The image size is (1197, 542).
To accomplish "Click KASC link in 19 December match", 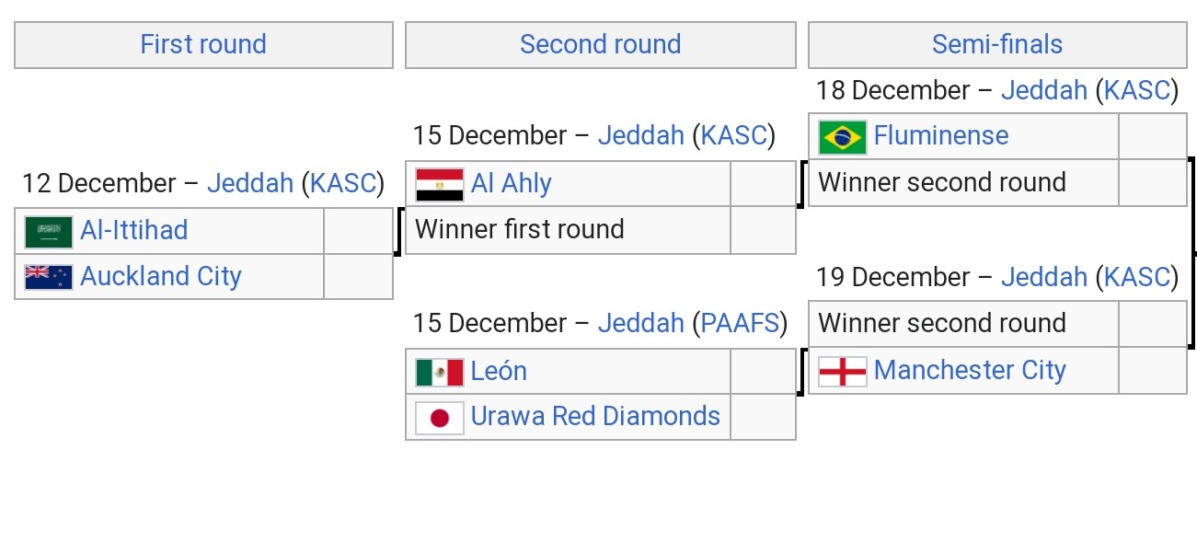I will [1137, 277].
